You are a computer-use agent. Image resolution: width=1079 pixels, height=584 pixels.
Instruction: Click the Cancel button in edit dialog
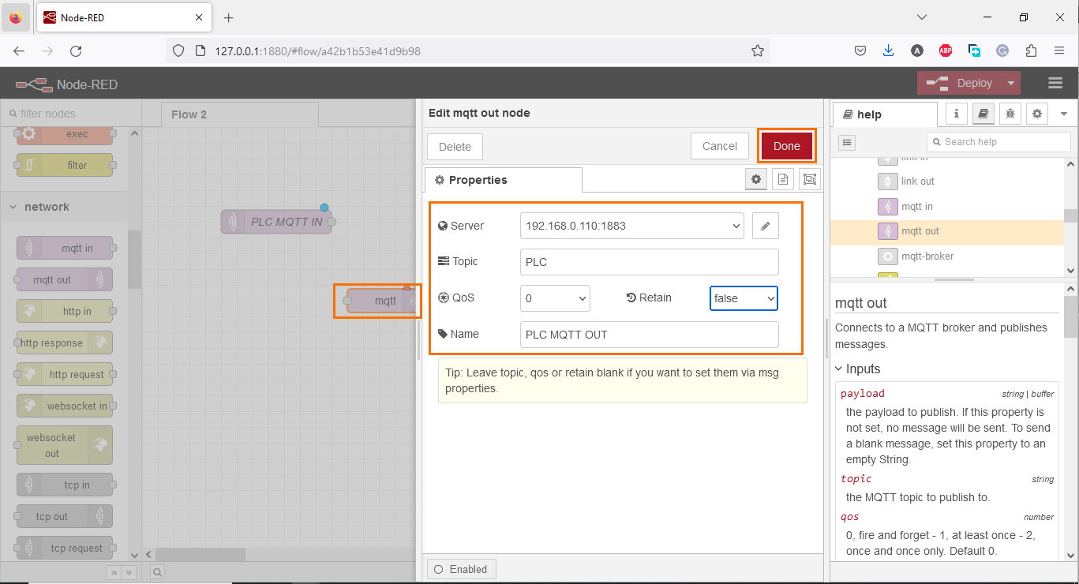click(x=719, y=146)
